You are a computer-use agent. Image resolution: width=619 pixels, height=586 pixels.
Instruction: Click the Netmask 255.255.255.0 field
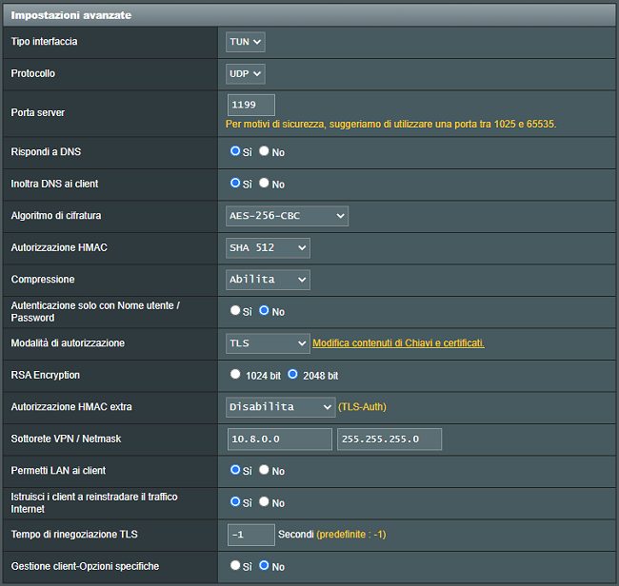(x=389, y=439)
